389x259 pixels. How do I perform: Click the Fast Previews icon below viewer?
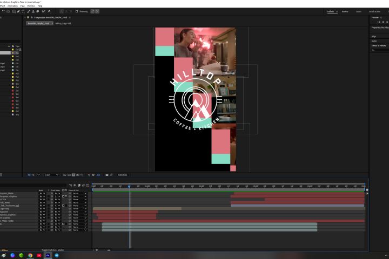click(x=65, y=175)
